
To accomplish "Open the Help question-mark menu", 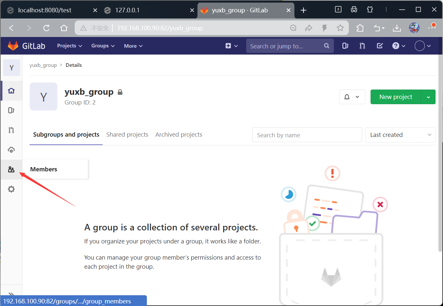I will point(399,46).
